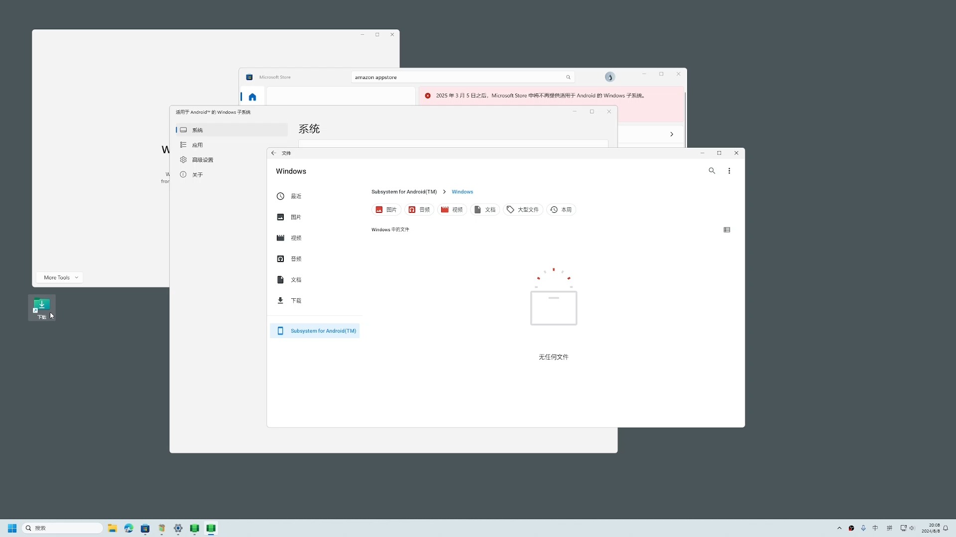
Task: Open File Explorer from the taskbar
Action: (112, 528)
